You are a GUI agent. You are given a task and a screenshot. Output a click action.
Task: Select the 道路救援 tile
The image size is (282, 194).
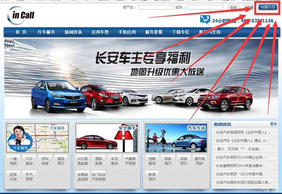point(98,161)
